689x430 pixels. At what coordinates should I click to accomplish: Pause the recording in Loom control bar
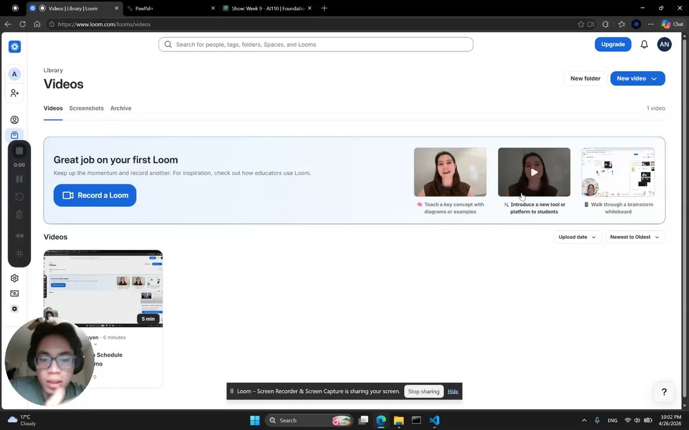pyautogui.click(x=19, y=179)
